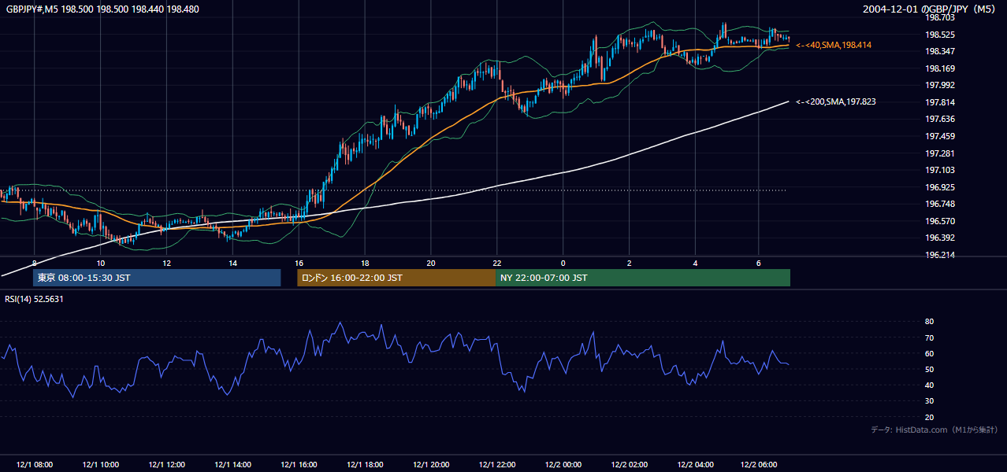
Task: Click price axis value 196.925
Action: [x=940, y=187]
